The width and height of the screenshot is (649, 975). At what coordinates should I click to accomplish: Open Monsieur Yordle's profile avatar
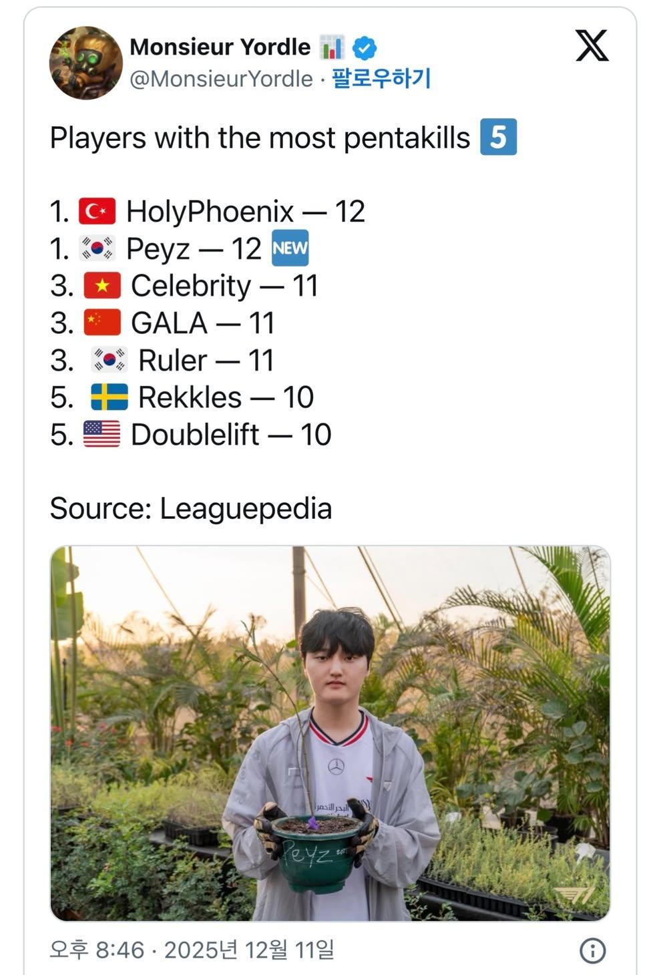tap(86, 63)
